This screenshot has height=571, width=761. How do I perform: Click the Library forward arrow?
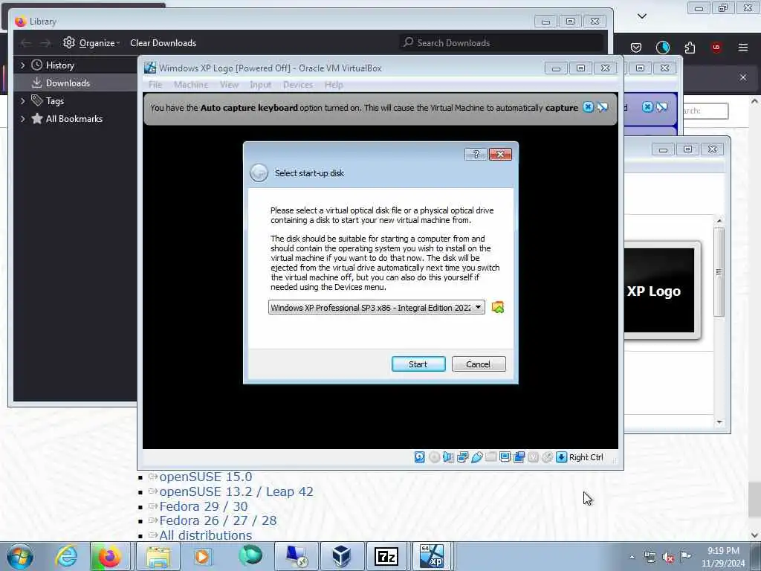[x=45, y=43]
